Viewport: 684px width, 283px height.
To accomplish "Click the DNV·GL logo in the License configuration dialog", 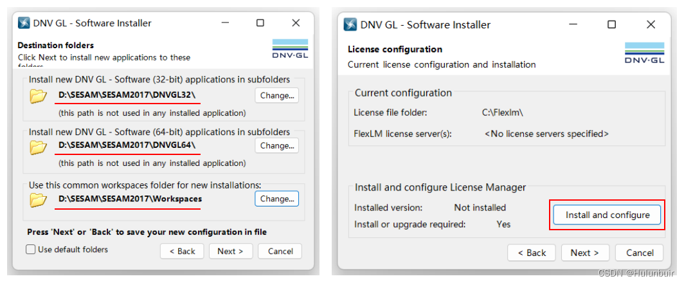I will pyautogui.click(x=644, y=53).
